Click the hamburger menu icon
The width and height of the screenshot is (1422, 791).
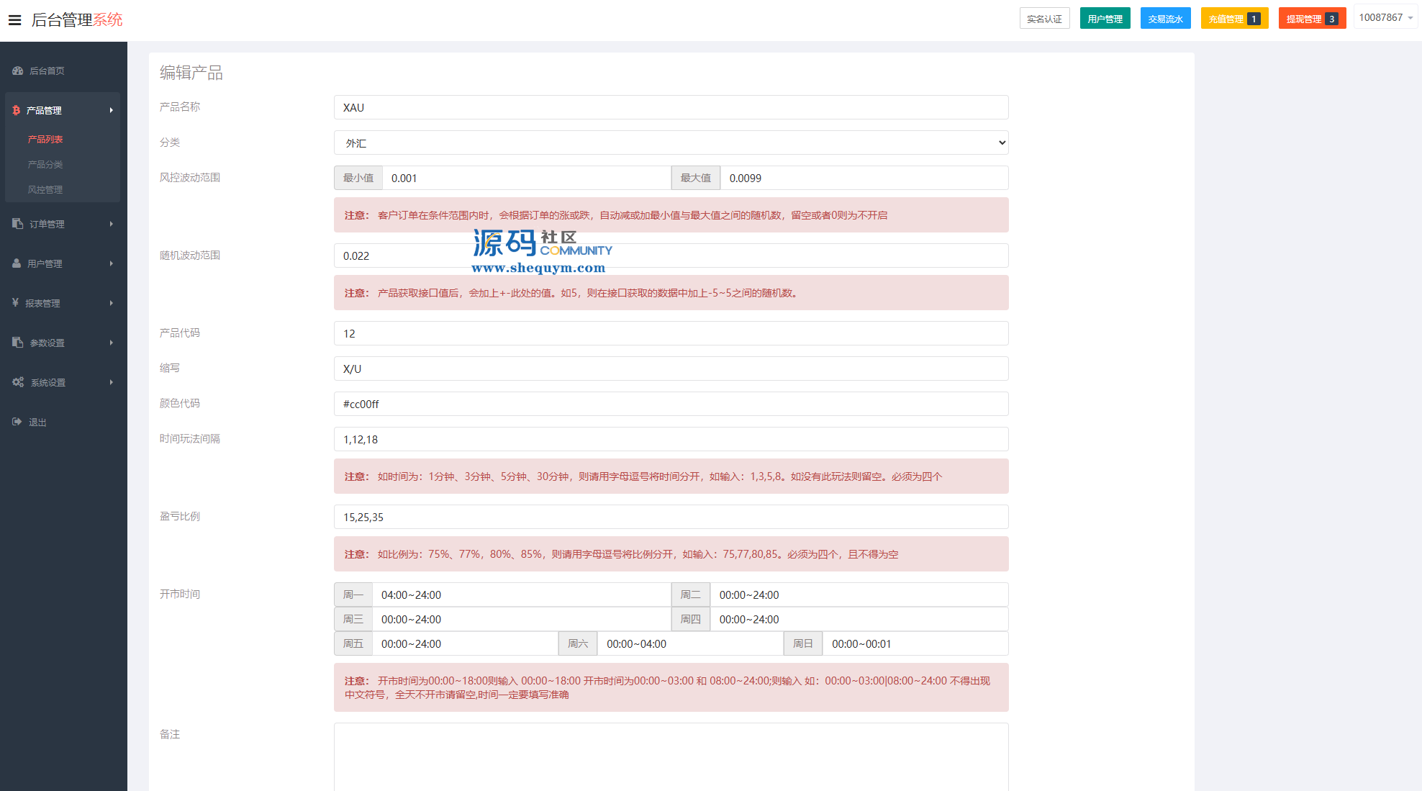coord(14,20)
